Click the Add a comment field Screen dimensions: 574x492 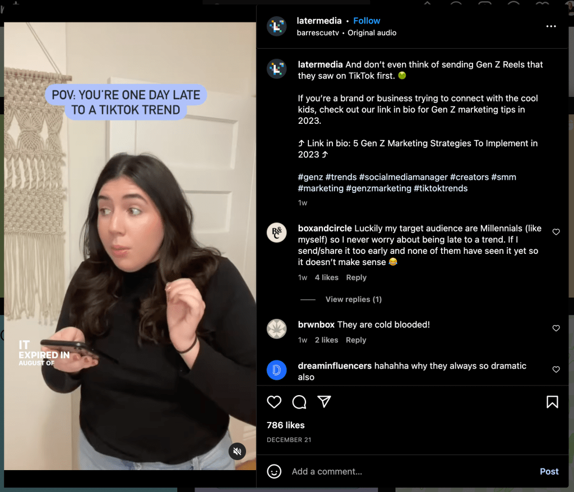(x=410, y=471)
